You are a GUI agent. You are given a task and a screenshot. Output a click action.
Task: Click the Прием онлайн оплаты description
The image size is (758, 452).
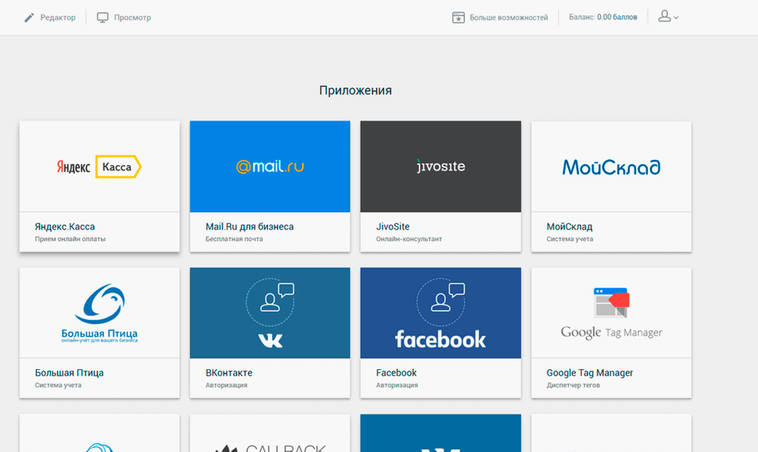[x=70, y=239]
